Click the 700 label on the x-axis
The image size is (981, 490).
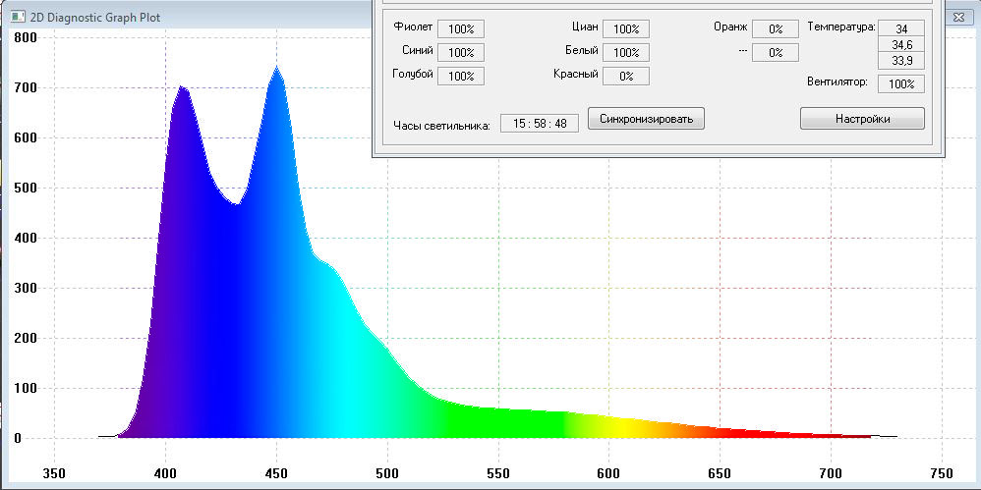pos(831,472)
